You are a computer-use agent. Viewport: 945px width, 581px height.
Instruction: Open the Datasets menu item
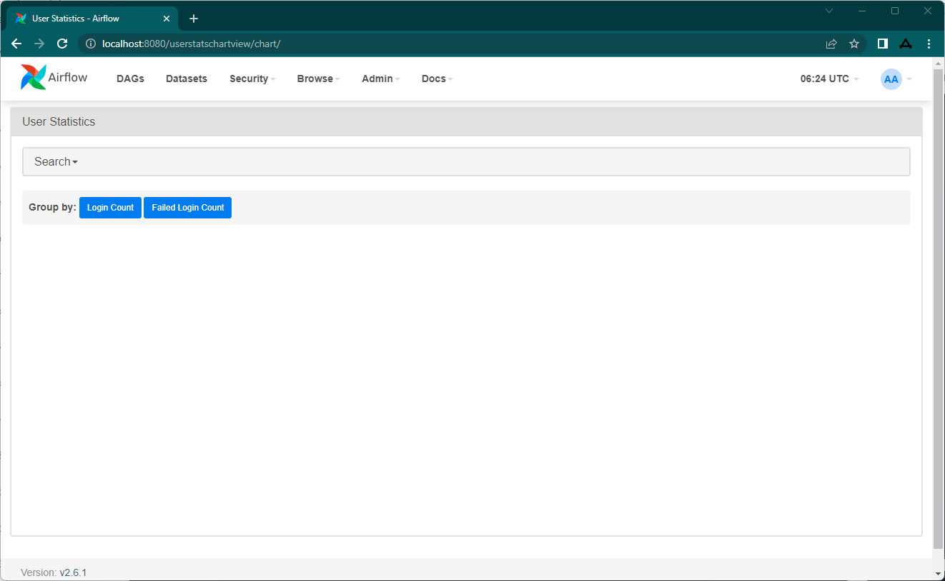[x=187, y=79]
